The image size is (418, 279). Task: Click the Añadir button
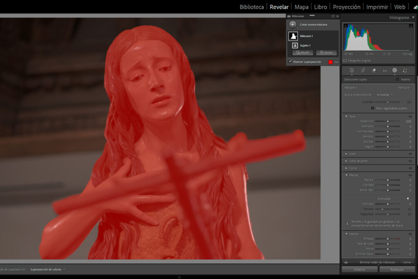coord(302,53)
